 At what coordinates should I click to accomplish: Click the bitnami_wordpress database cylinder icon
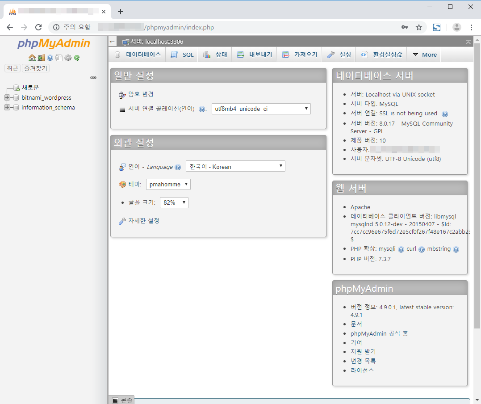pos(16,97)
